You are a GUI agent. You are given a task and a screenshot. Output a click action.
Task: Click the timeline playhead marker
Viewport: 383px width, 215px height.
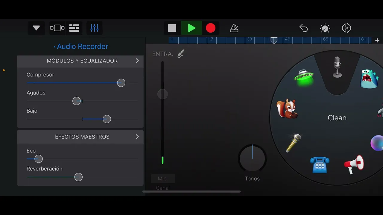coord(274,40)
